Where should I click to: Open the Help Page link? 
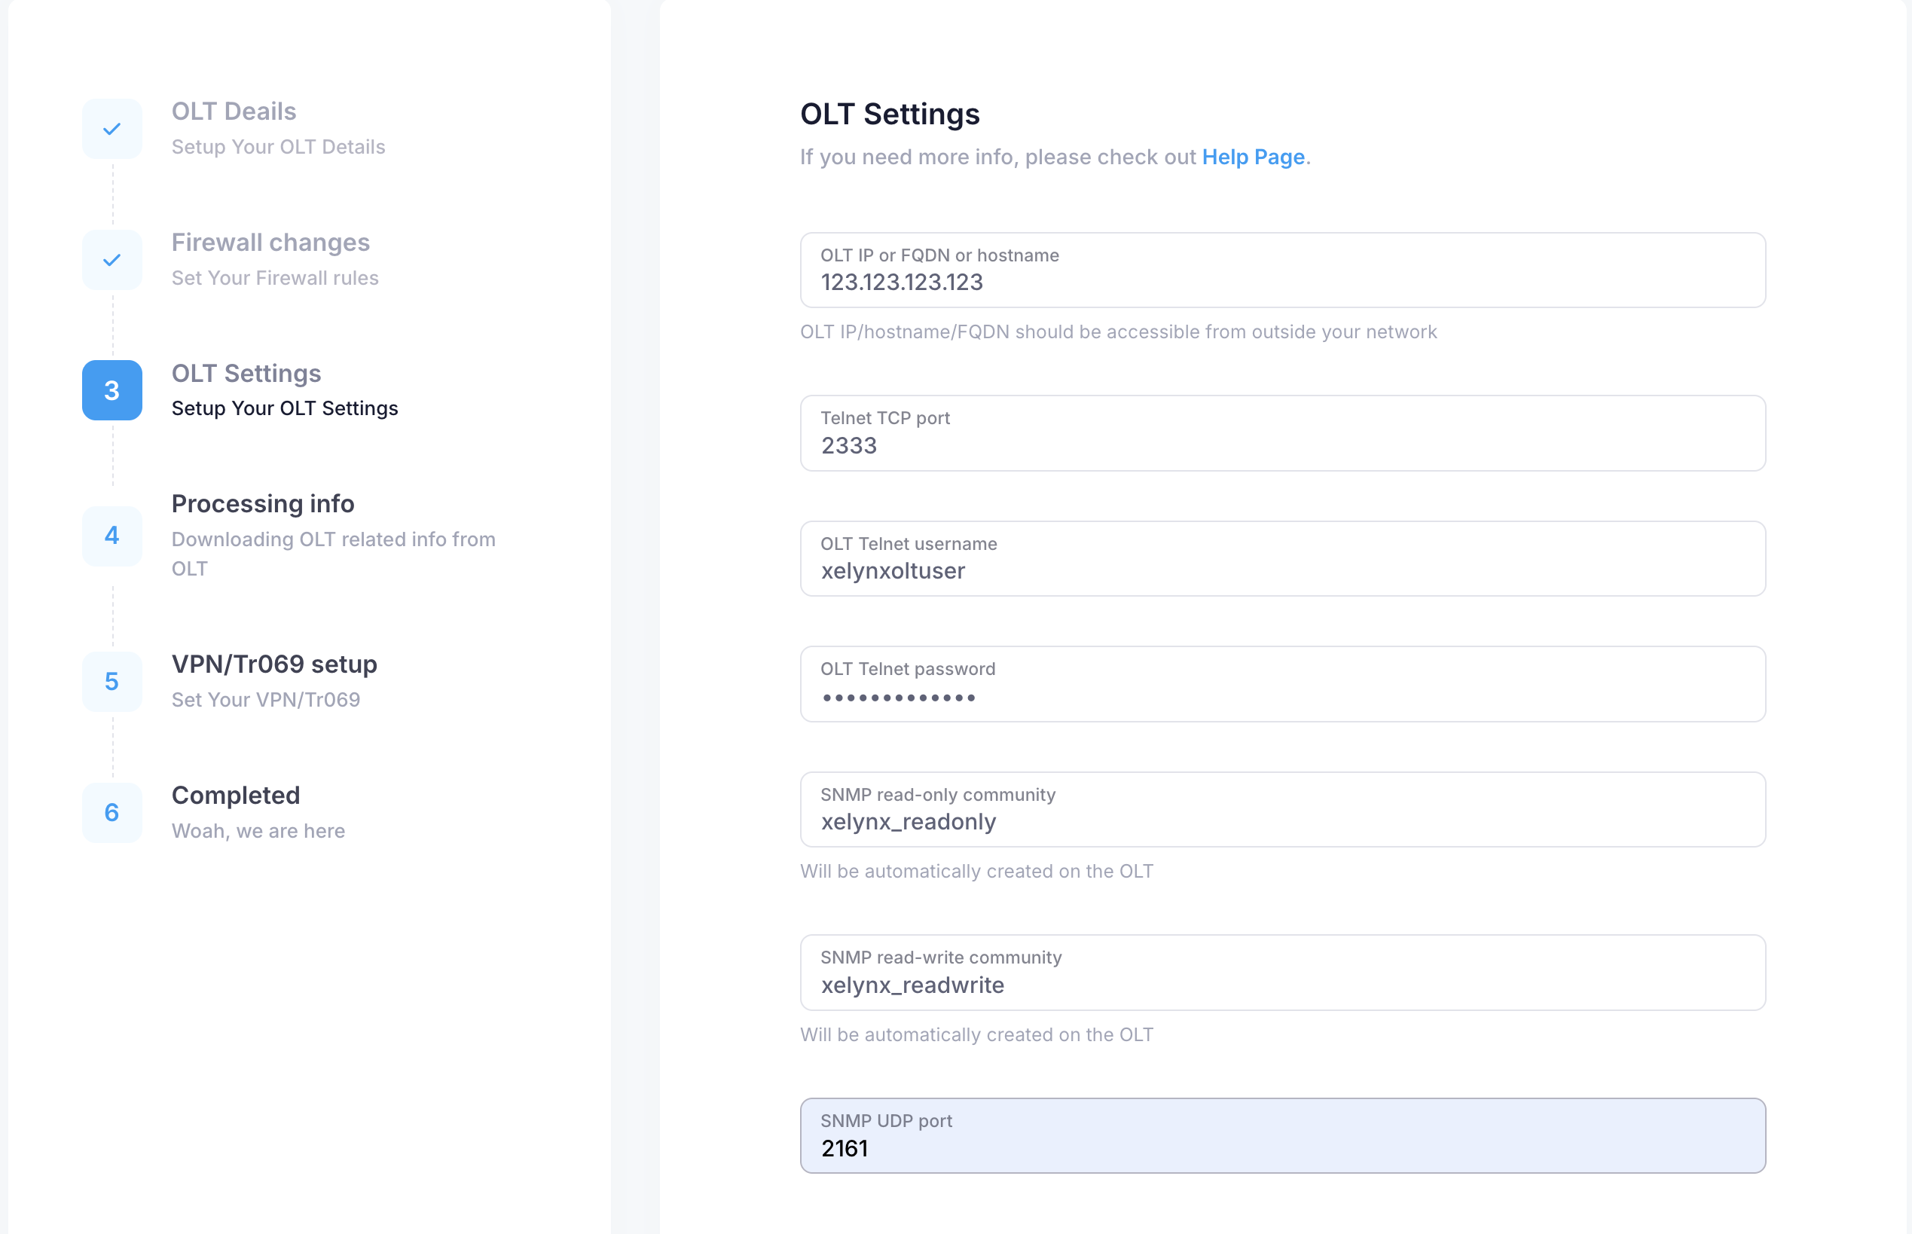pyautogui.click(x=1253, y=157)
